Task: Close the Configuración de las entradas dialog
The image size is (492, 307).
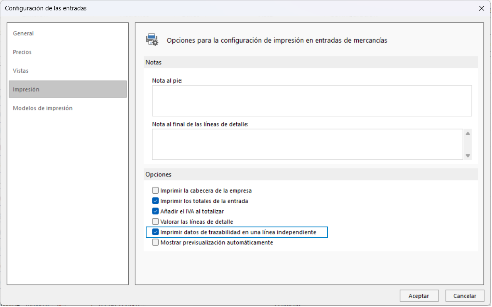Action: point(482,8)
